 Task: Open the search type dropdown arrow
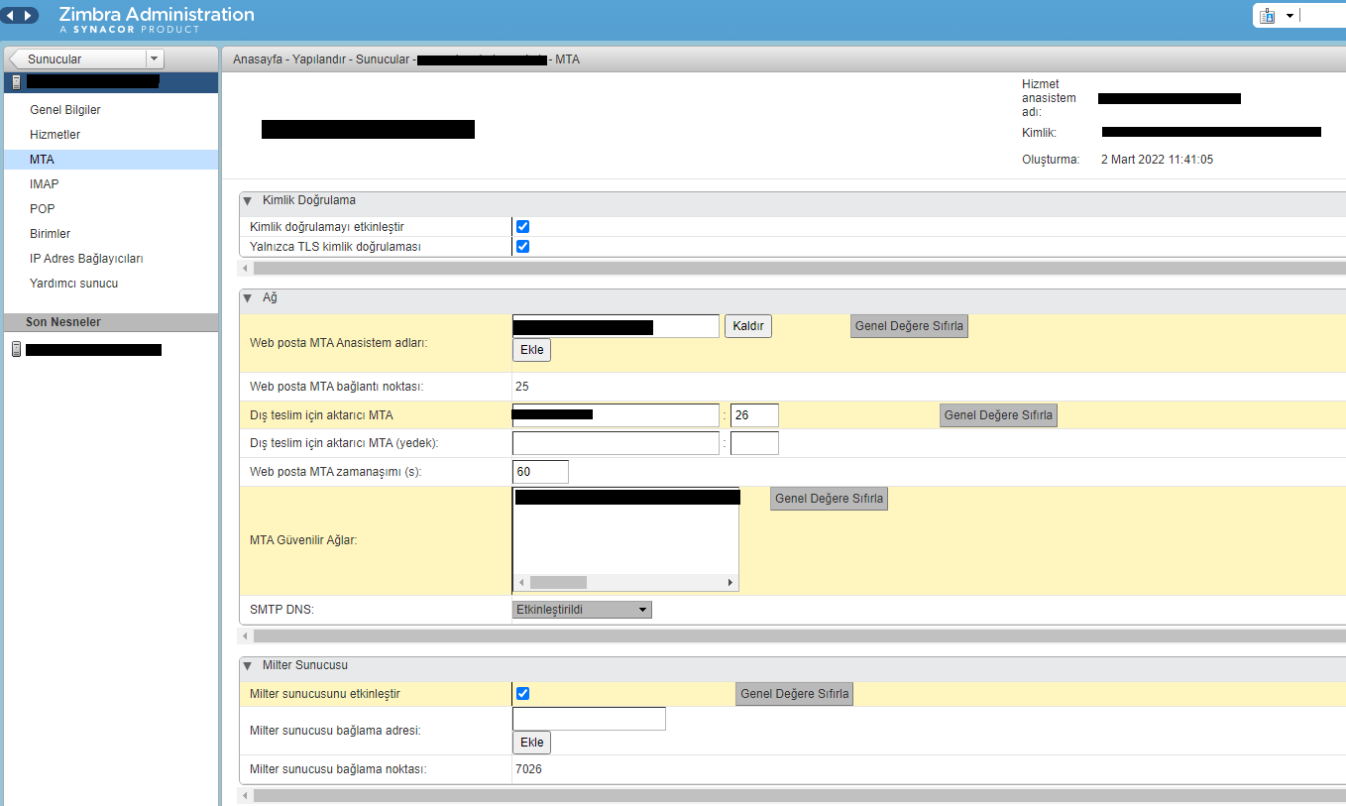1290,16
